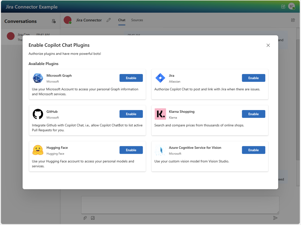Attach a file using the paperclip icon

(85, 218)
